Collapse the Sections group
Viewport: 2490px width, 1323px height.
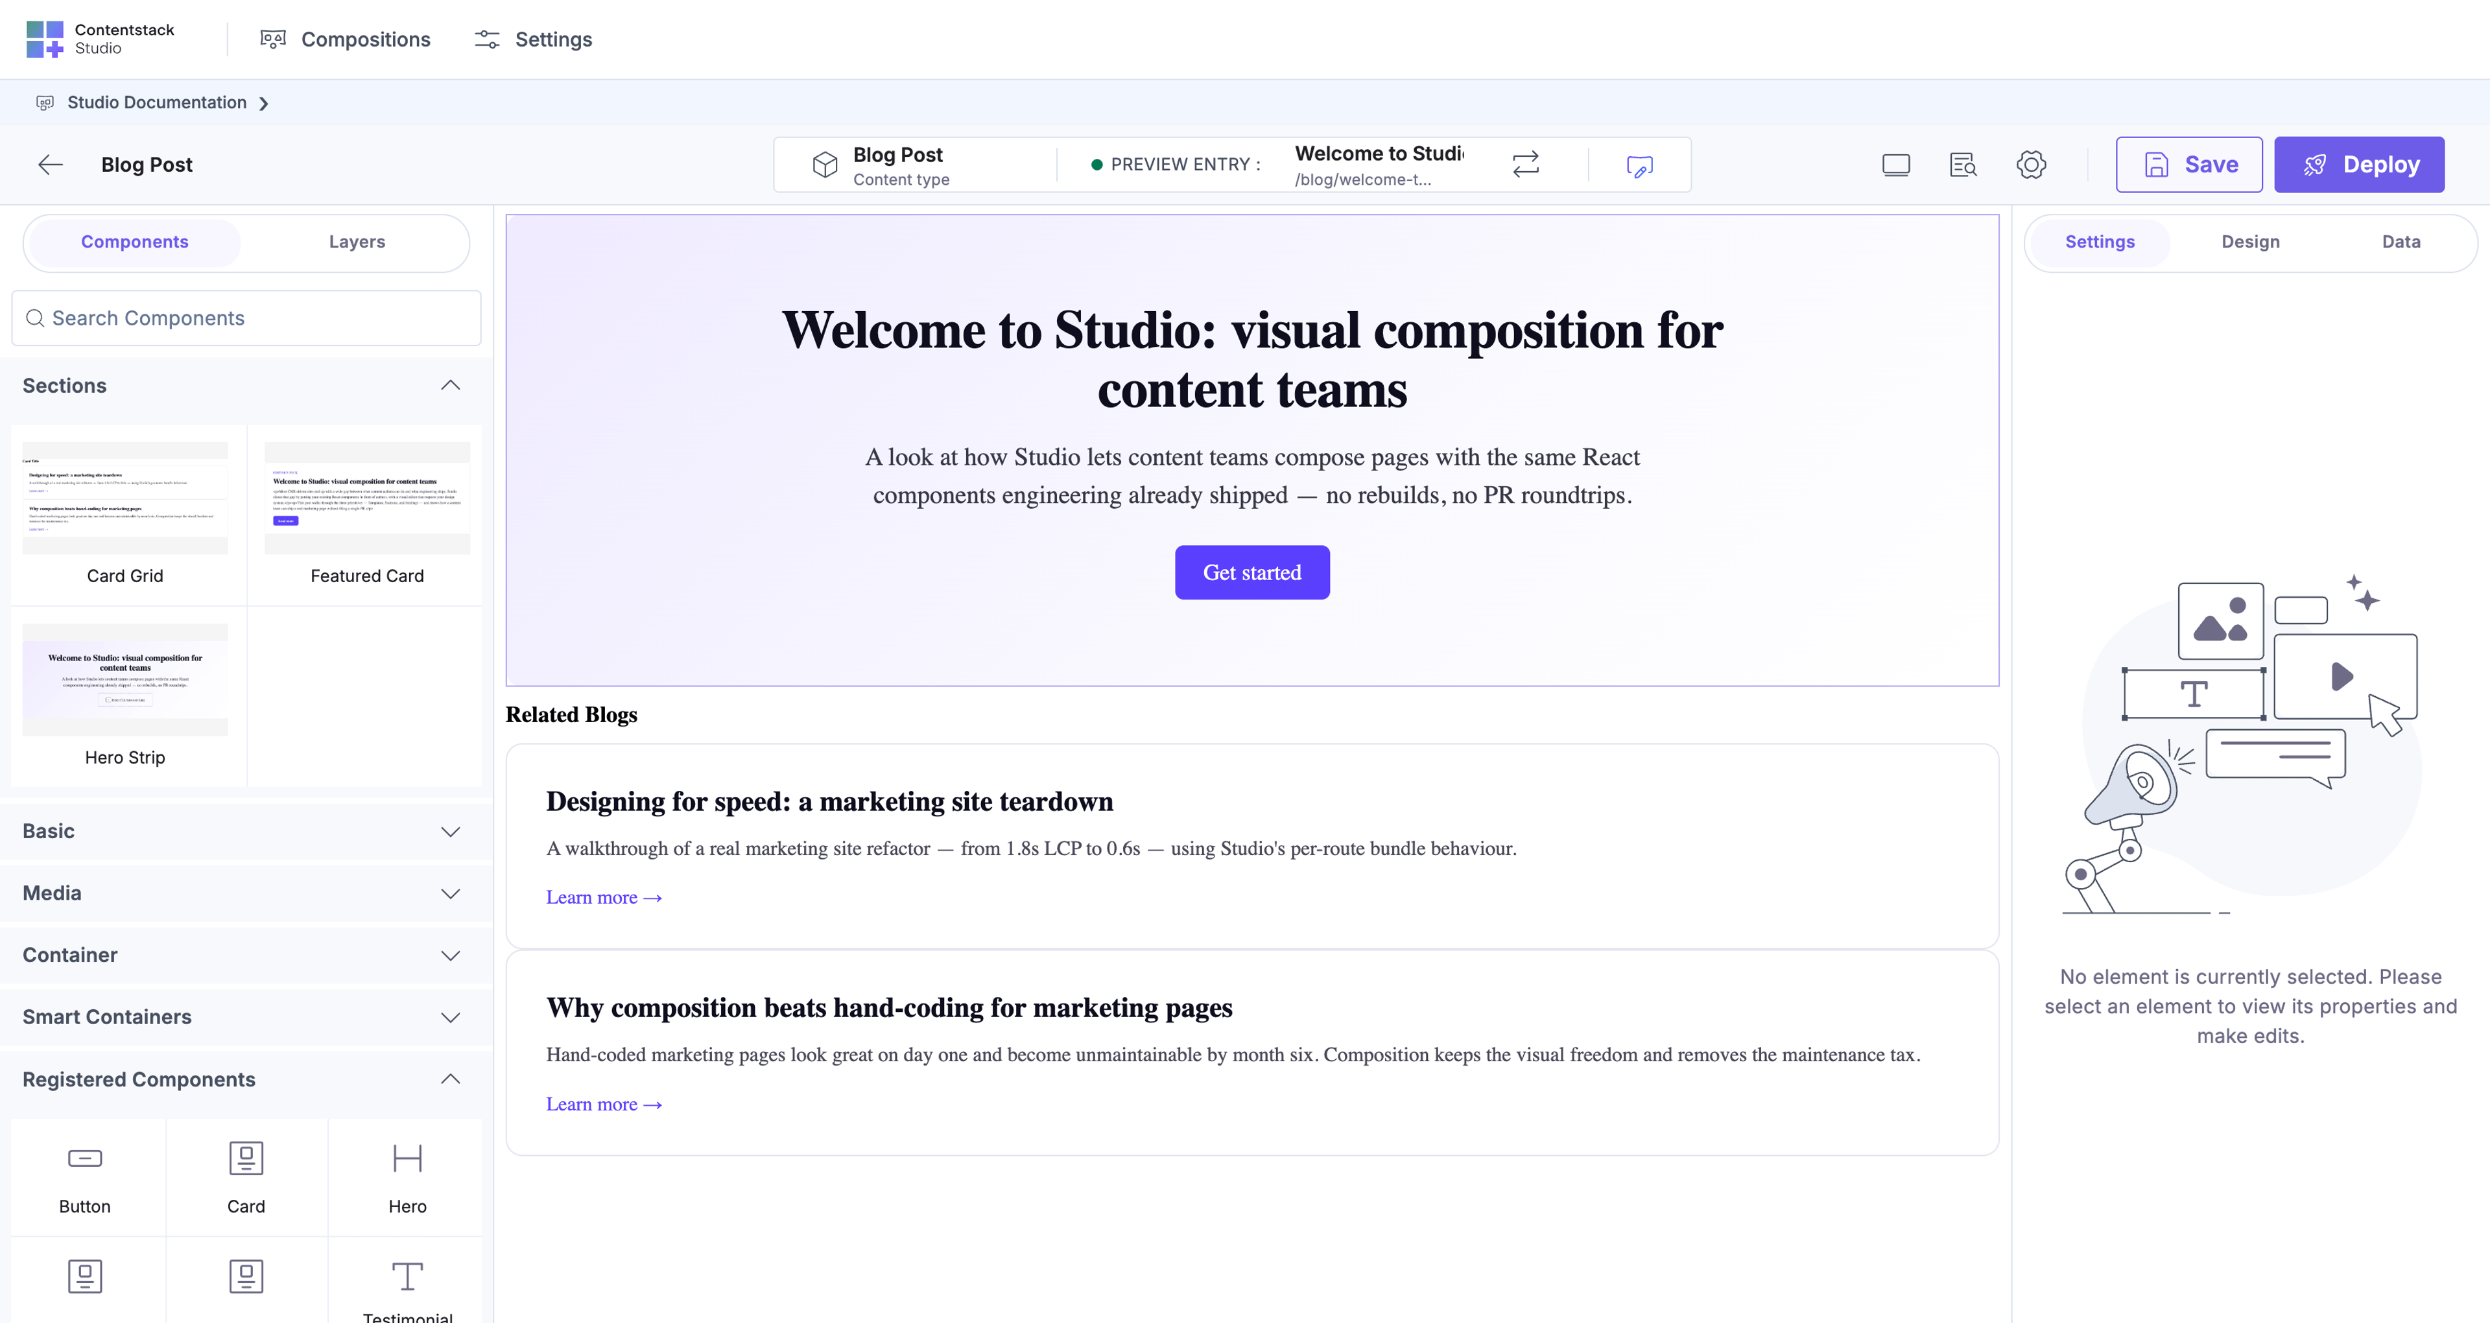tap(451, 386)
